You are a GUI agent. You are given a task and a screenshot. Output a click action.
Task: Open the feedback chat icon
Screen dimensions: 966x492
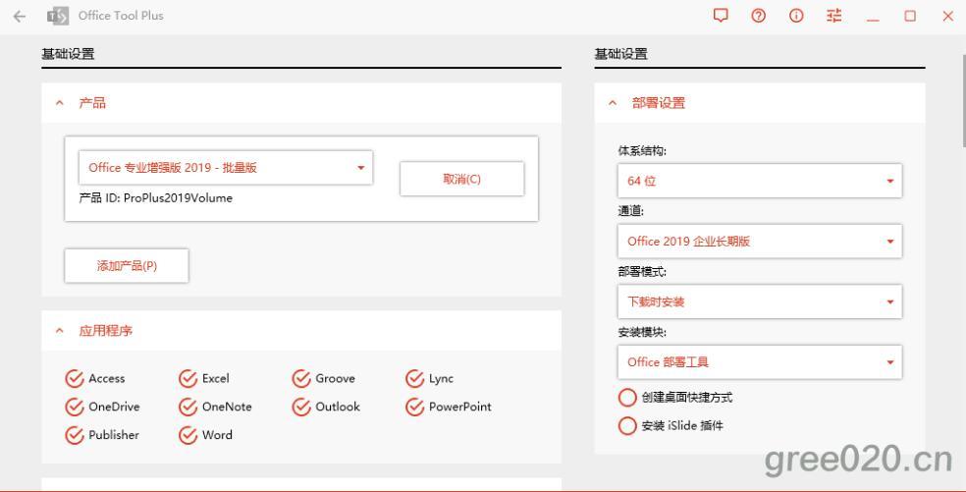[721, 16]
